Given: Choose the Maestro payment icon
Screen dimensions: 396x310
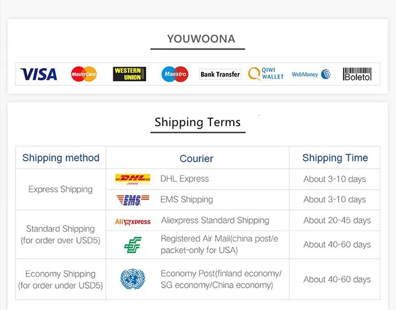Looking at the screenshot, I should [174, 75].
